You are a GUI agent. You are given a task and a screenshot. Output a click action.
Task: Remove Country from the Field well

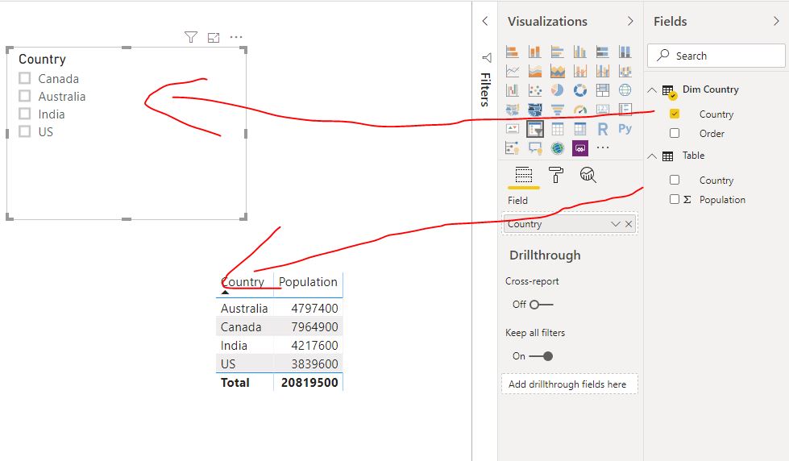click(x=629, y=224)
